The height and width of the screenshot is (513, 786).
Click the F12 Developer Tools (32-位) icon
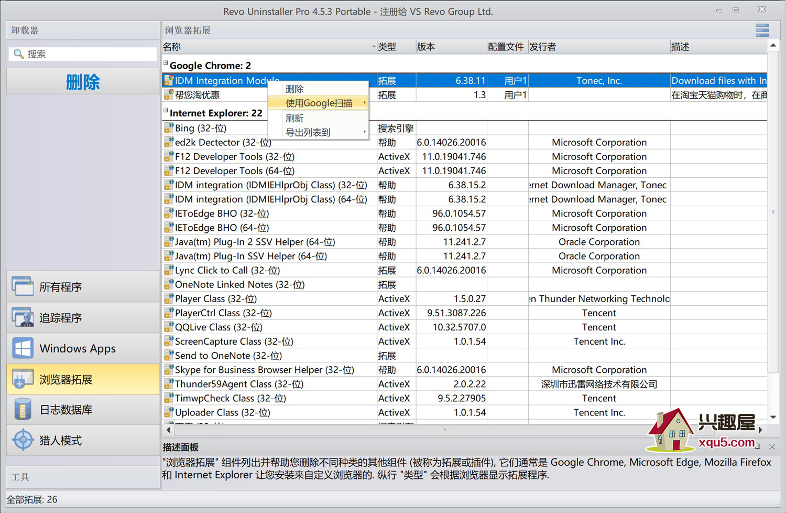tap(168, 156)
